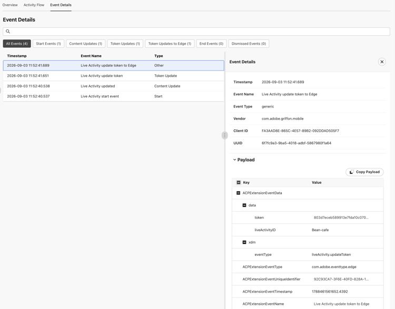Select the Live Activity start event row

coord(113,96)
